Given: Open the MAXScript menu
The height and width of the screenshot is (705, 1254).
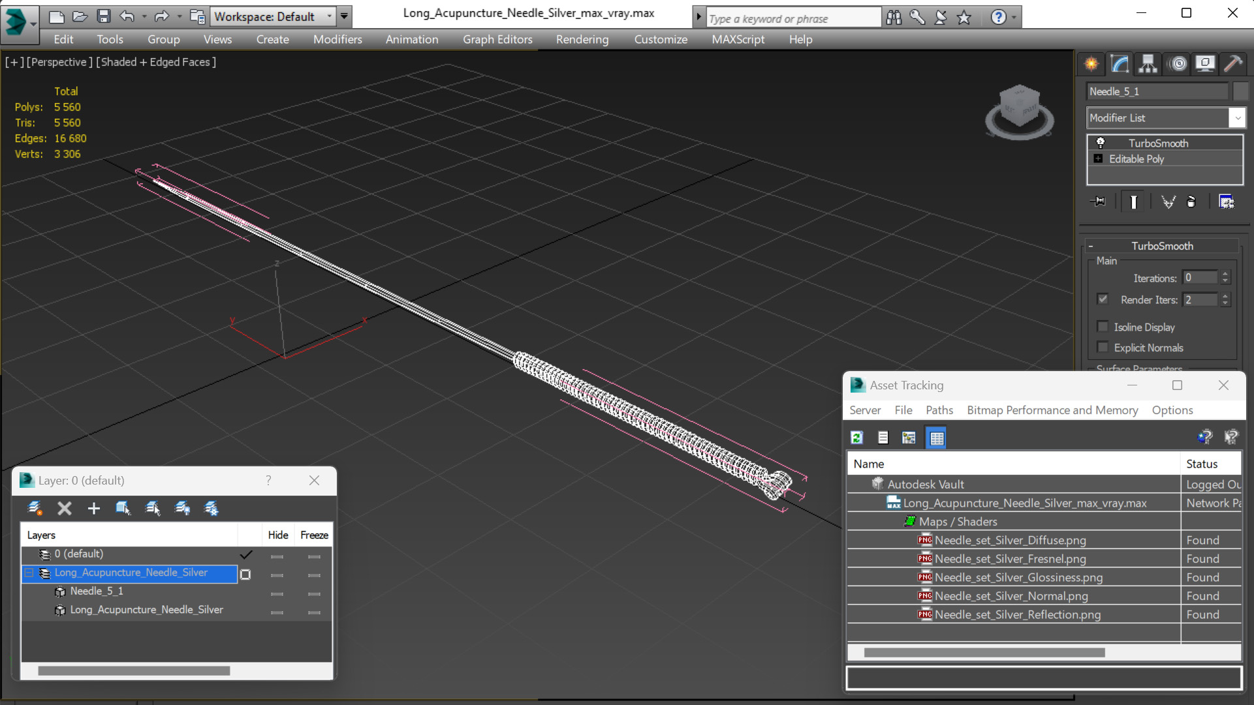Looking at the screenshot, I should point(738,39).
